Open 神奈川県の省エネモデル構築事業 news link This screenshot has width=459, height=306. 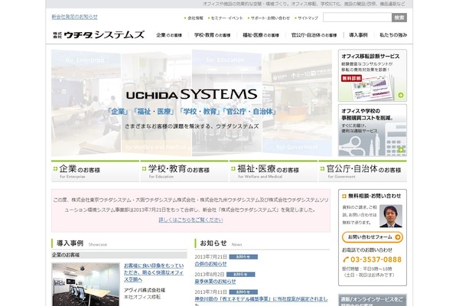click(x=261, y=299)
